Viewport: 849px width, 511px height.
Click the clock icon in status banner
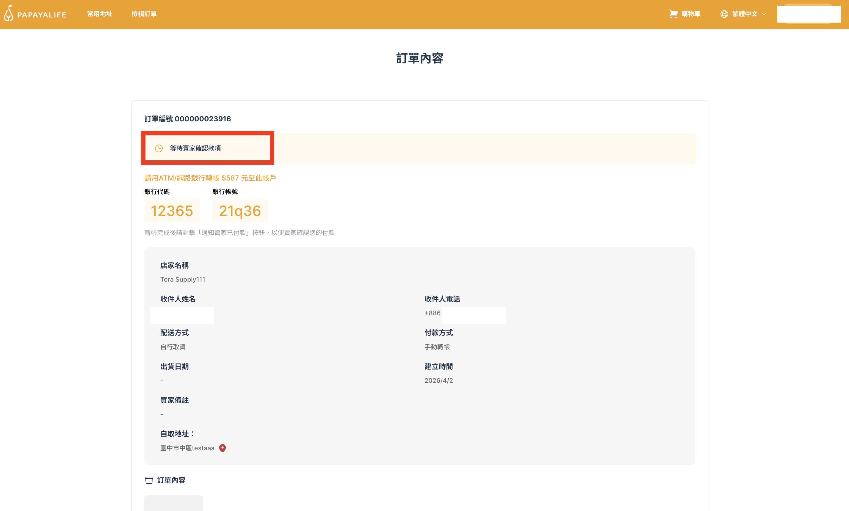159,148
